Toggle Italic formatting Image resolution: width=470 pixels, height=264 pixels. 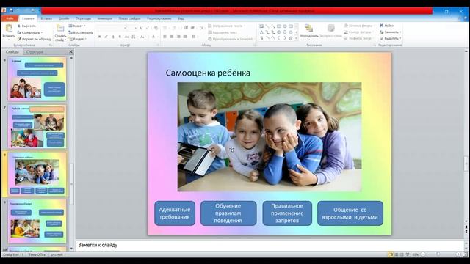106,37
